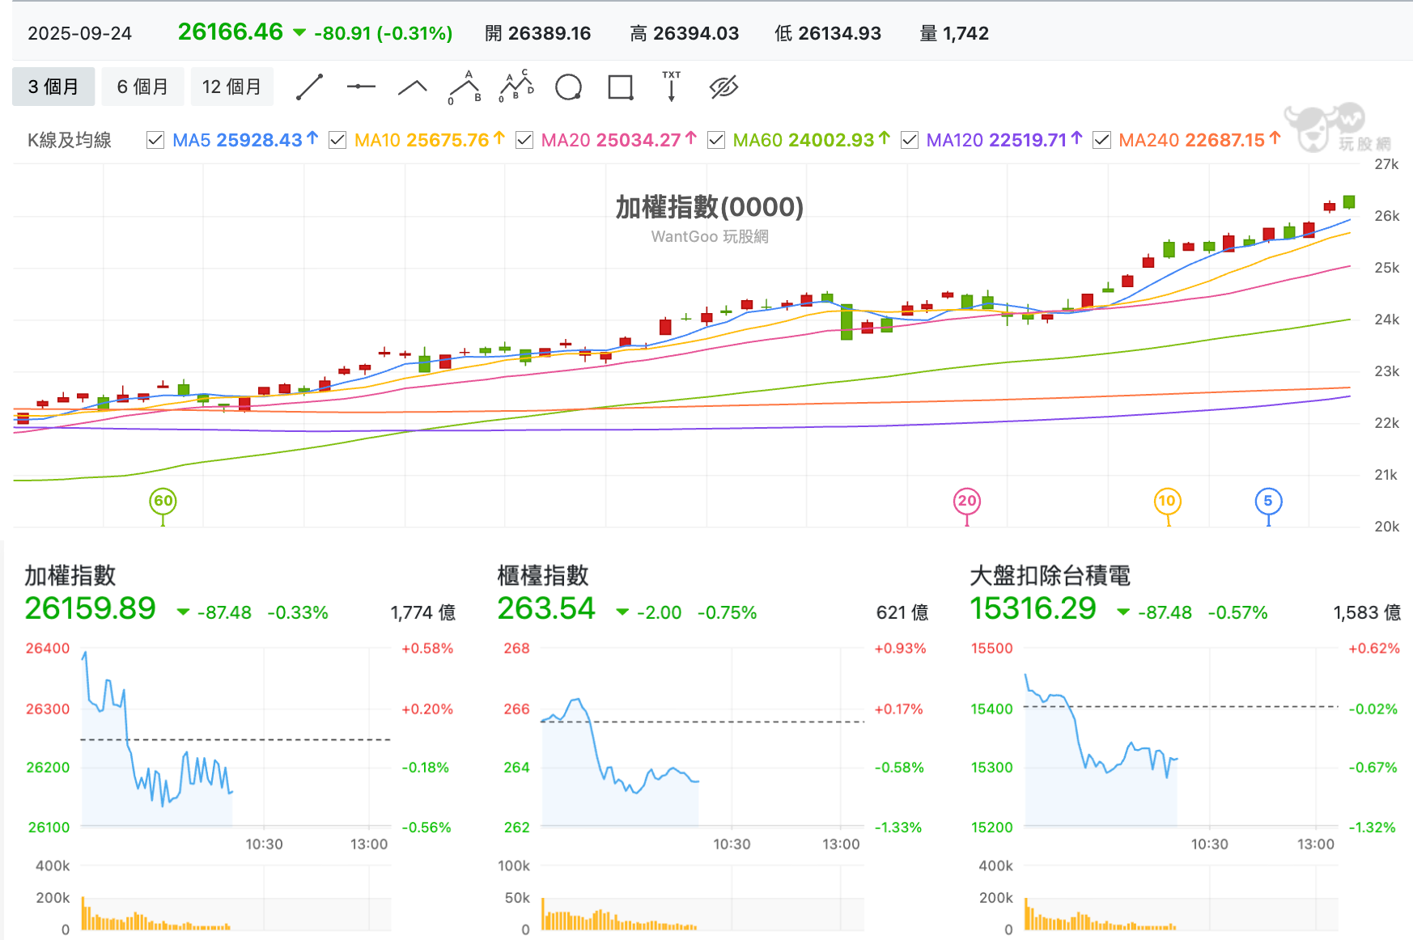Select the 0-A-B three-point wave tool
The image size is (1413, 940).
[x=465, y=87]
